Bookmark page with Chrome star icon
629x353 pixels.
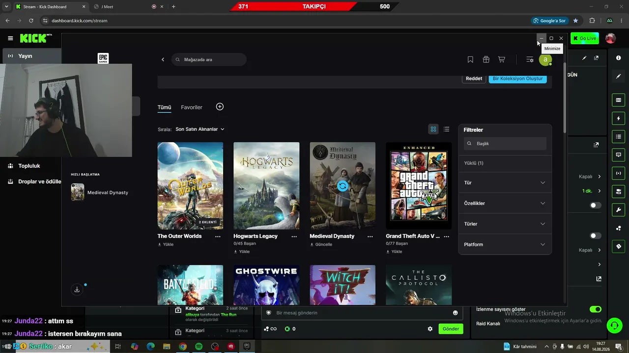point(575,21)
